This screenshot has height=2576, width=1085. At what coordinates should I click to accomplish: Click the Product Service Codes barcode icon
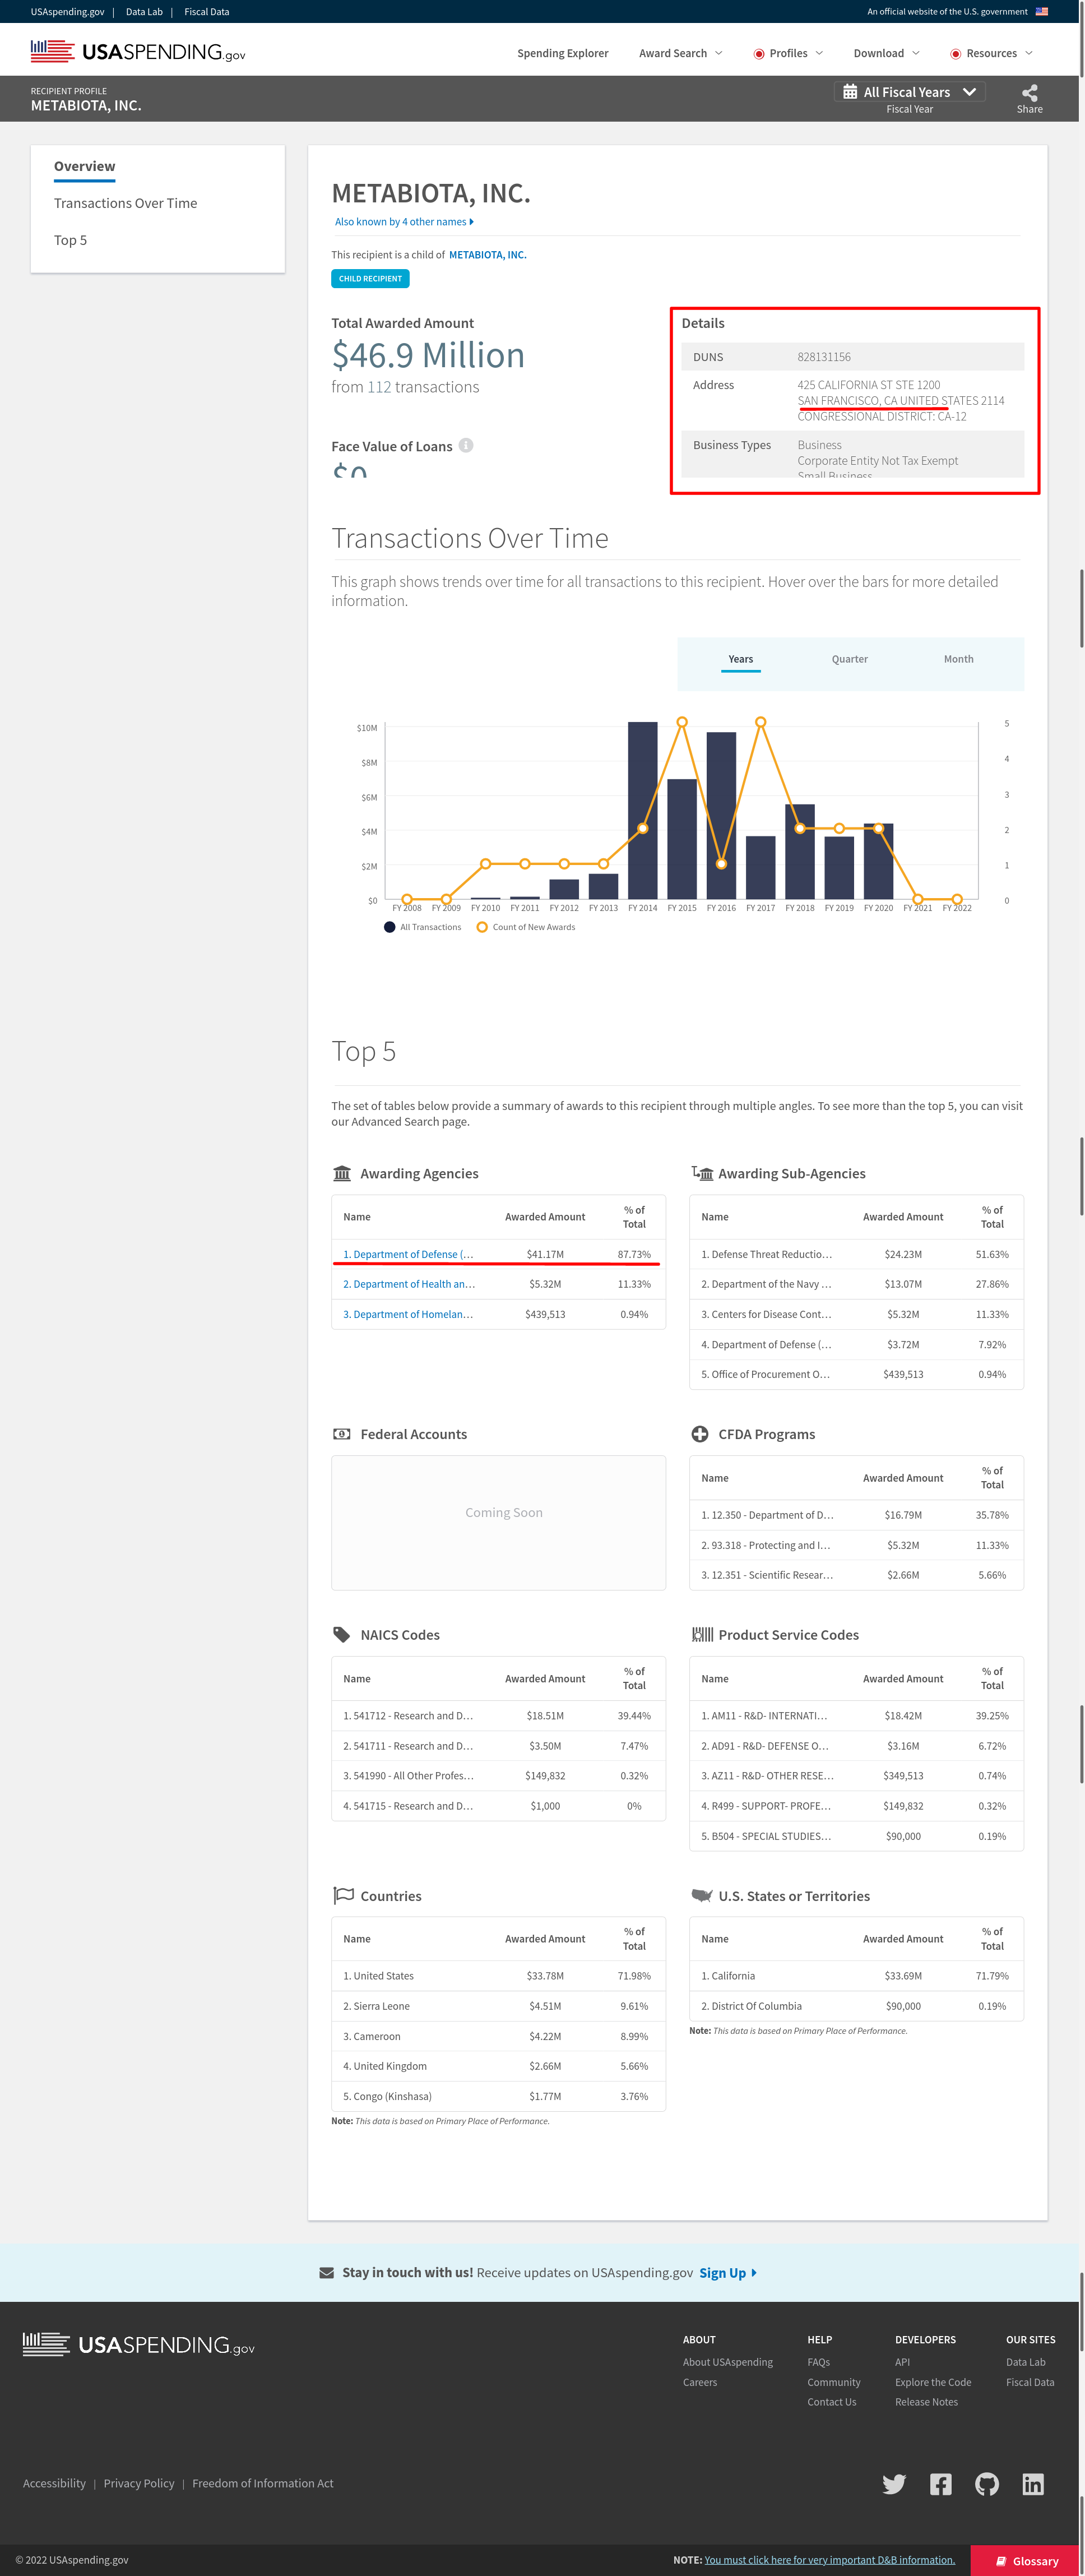[702, 1635]
